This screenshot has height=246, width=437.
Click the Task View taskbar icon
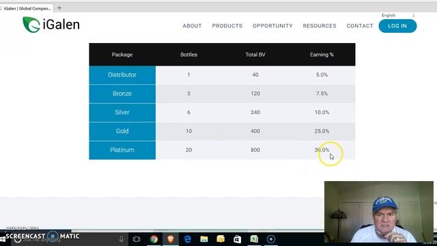(x=137, y=239)
